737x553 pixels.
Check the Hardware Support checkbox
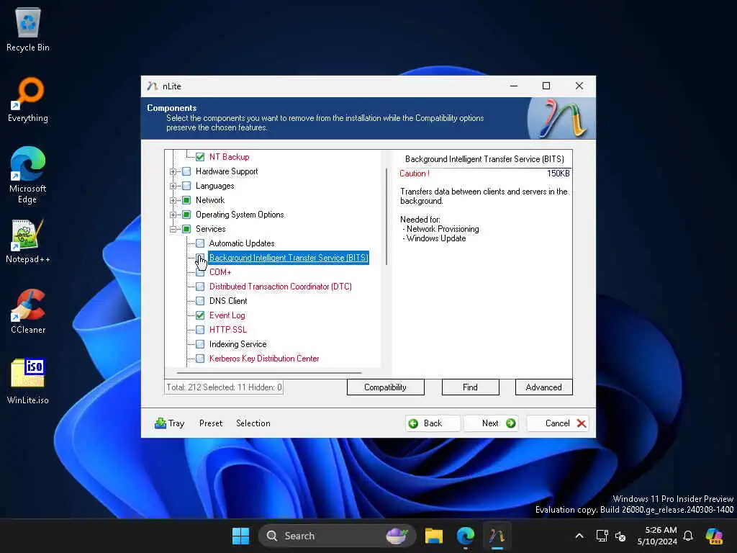coord(186,171)
